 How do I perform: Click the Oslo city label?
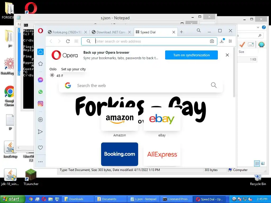coord(53,69)
